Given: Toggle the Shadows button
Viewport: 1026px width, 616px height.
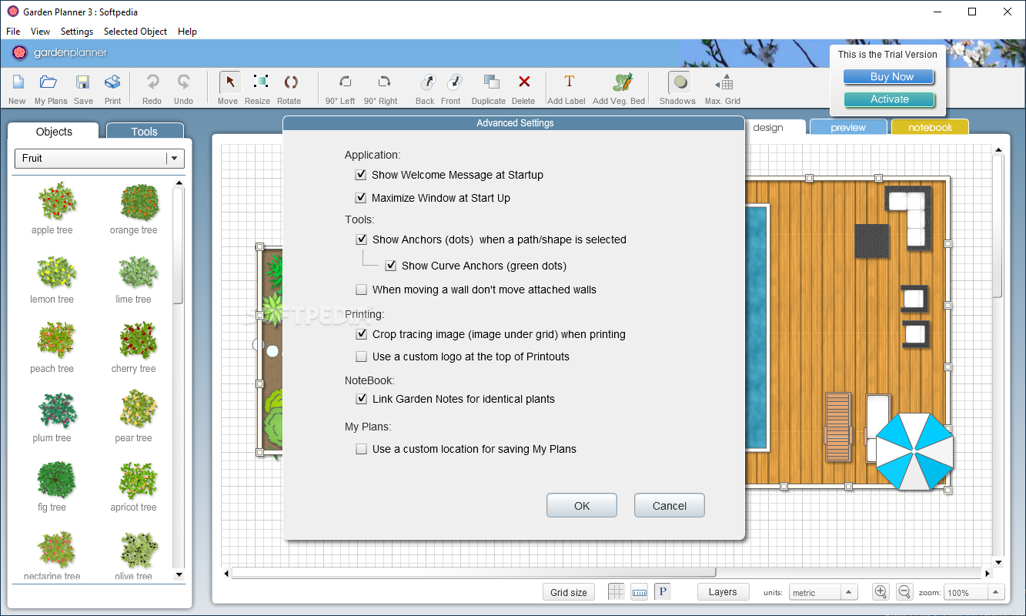Looking at the screenshot, I should [x=679, y=82].
